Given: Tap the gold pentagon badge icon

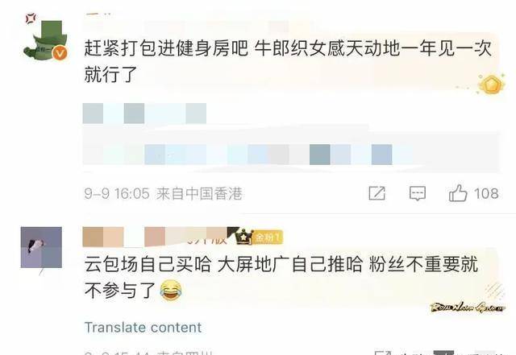Looking at the screenshot, I should click(491, 85).
